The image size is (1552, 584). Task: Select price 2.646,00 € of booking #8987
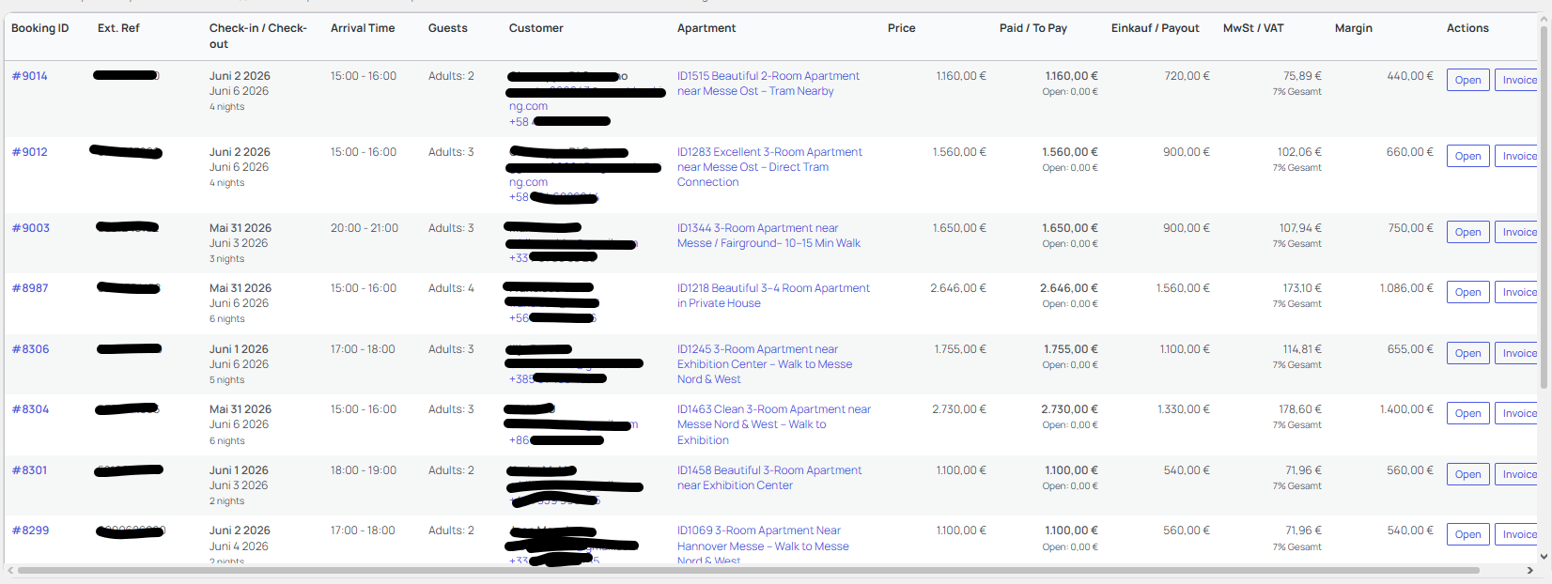[x=958, y=288]
